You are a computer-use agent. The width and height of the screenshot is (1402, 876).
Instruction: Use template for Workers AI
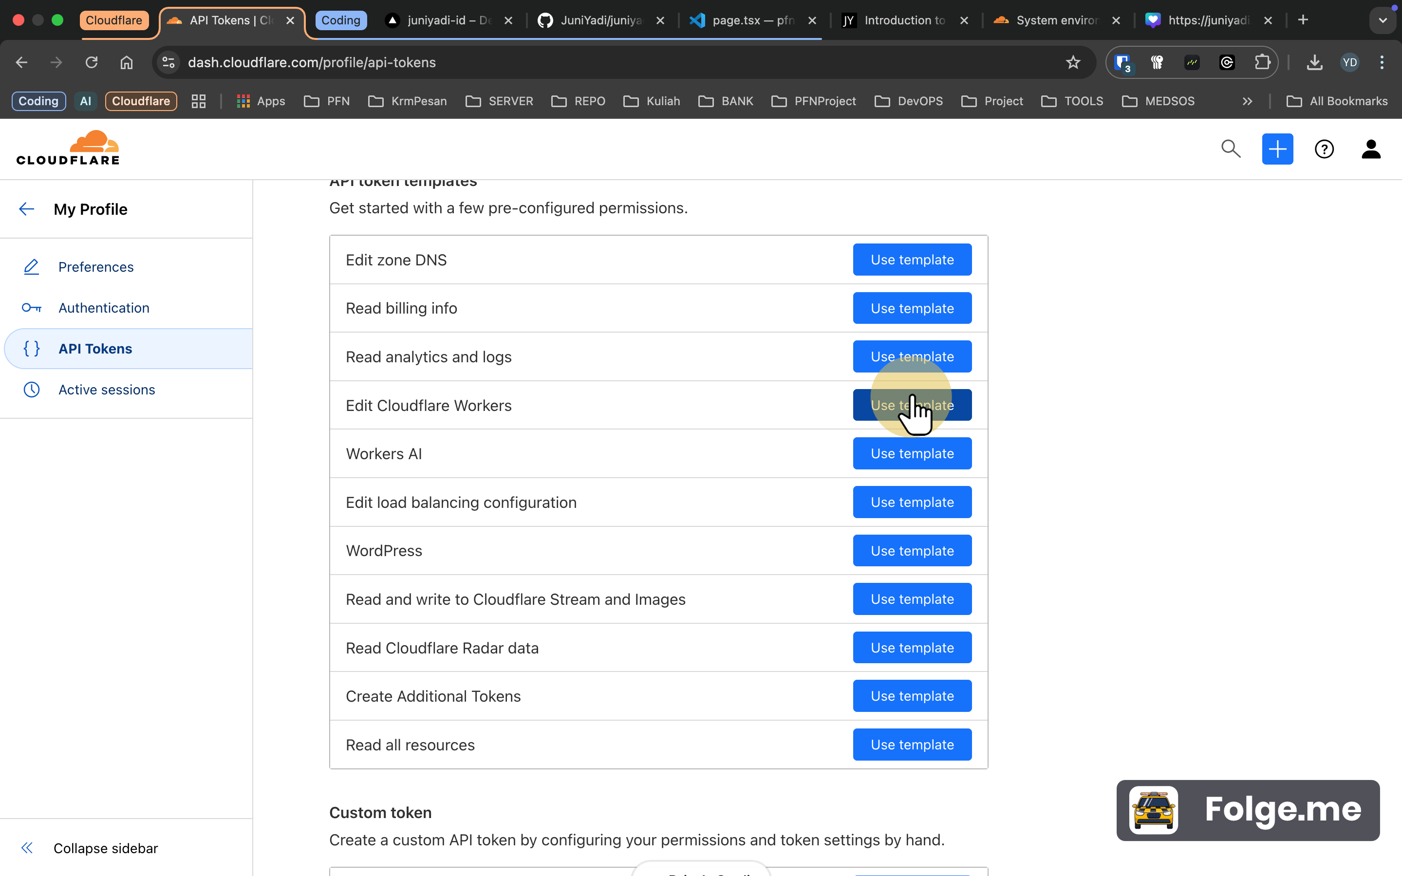pyautogui.click(x=912, y=454)
